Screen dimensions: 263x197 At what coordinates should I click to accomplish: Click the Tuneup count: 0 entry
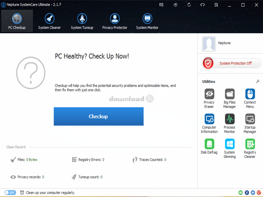point(87,177)
